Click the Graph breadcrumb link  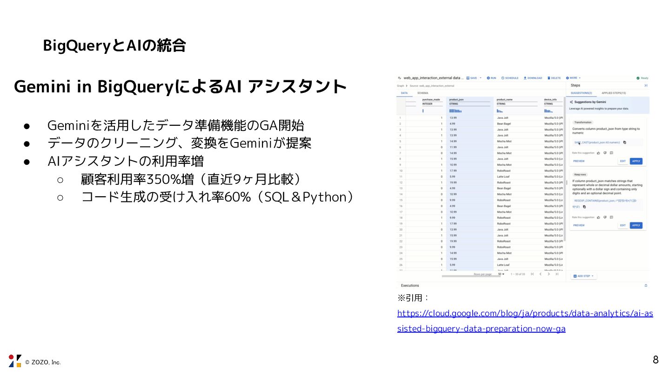tap(400, 86)
